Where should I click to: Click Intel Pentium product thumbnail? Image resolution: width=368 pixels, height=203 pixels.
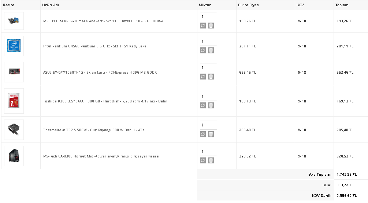click(14, 46)
